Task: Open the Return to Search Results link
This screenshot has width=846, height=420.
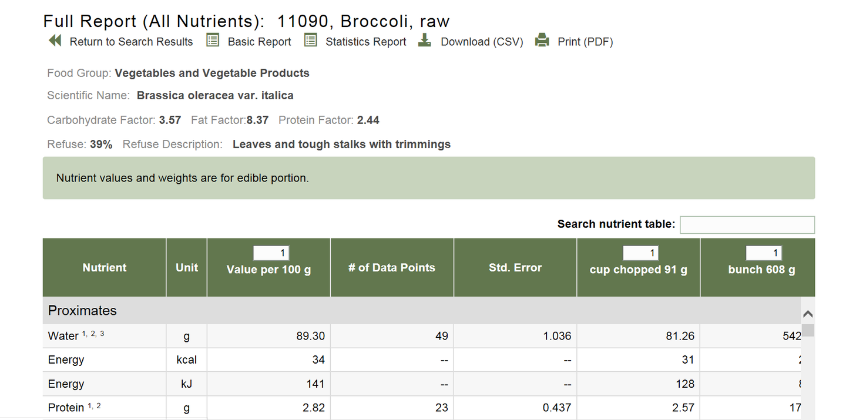Action: [131, 42]
